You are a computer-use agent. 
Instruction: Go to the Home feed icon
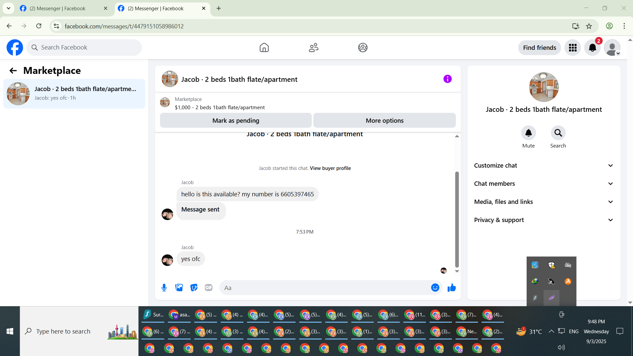coord(264,48)
